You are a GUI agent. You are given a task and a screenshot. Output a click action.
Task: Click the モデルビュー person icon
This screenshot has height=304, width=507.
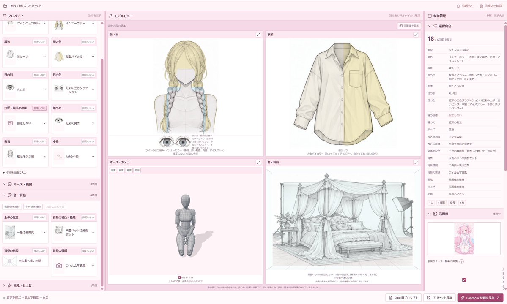(x=111, y=16)
